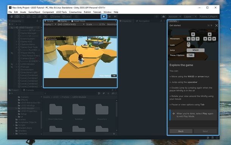
Task: Click the Next button in tutorial
Action: (205, 131)
